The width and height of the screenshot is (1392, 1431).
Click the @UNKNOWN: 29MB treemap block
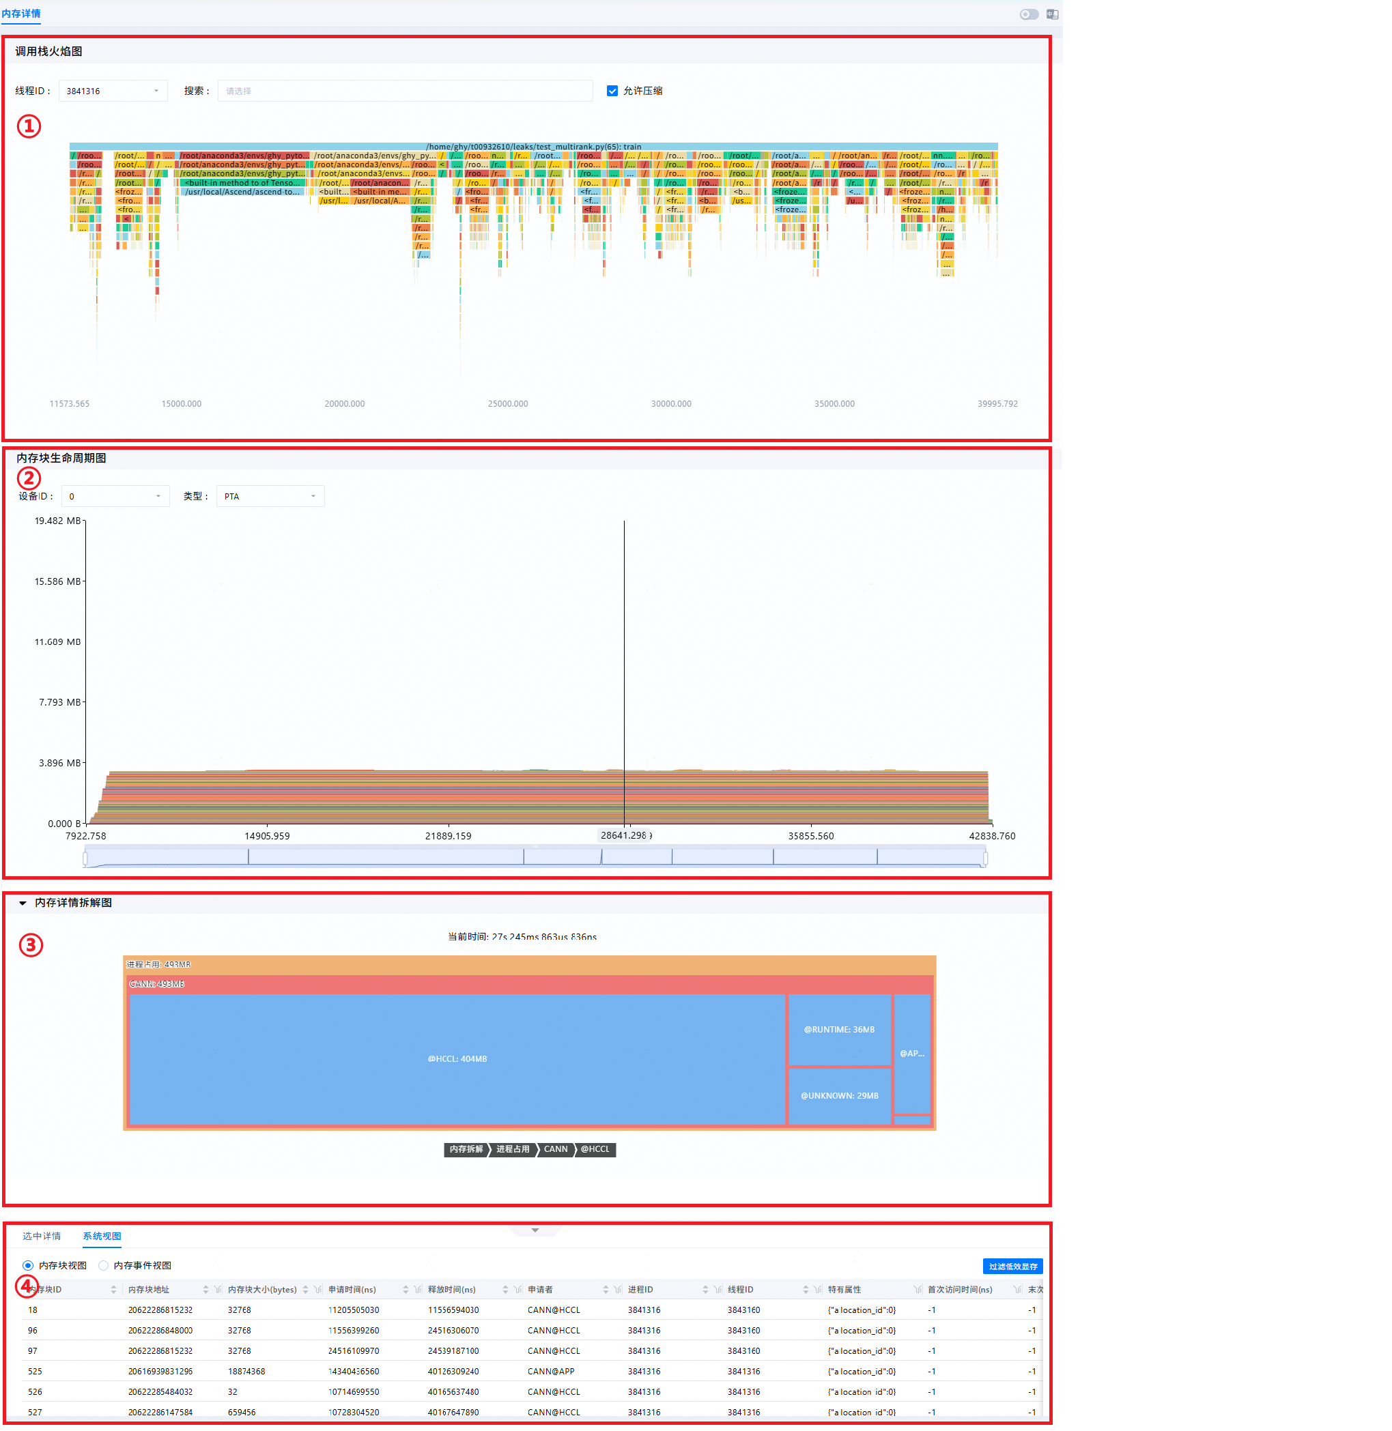(x=839, y=1095)
